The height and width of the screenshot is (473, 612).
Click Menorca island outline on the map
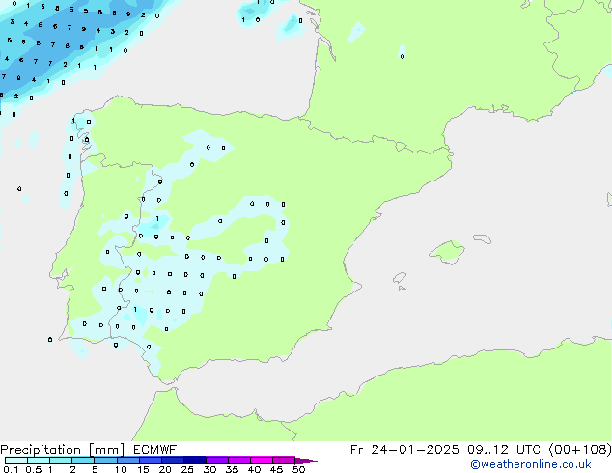[x=483, y=238]
